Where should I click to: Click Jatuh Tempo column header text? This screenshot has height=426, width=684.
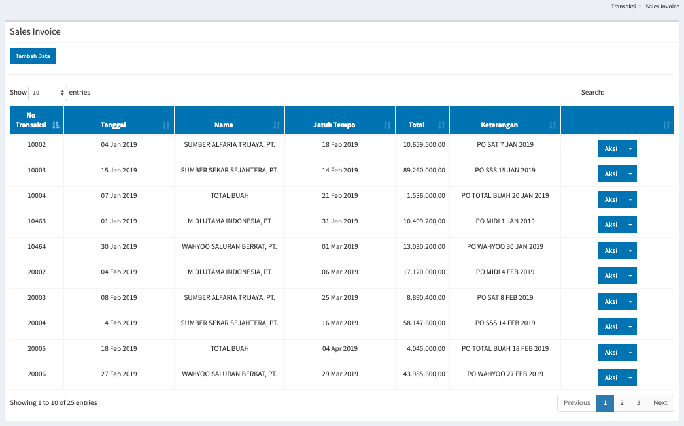point(334,125)
